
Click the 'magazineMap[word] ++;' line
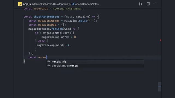click(x=54, y=45)
